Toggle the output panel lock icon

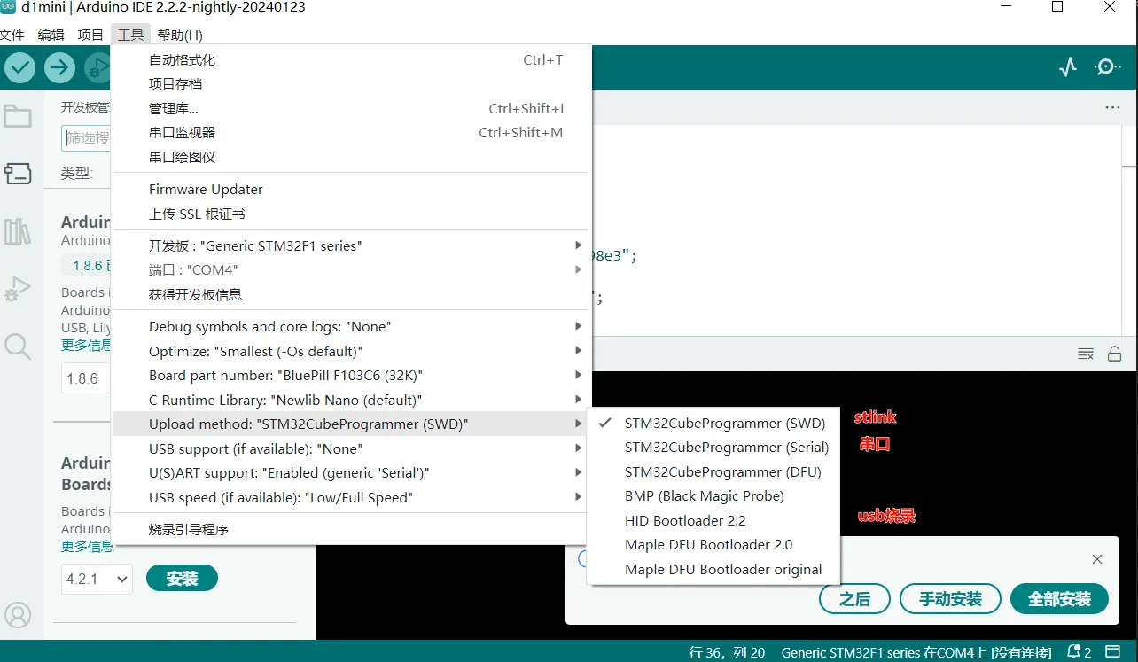(x=1114, y=354)
